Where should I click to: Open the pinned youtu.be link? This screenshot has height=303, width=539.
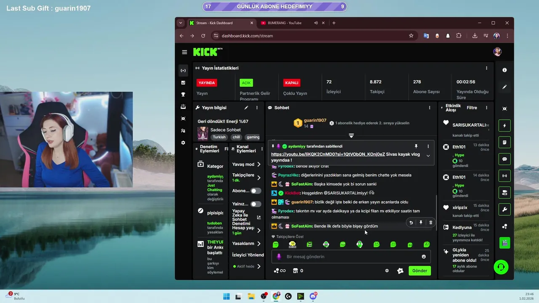click(328, 154)
